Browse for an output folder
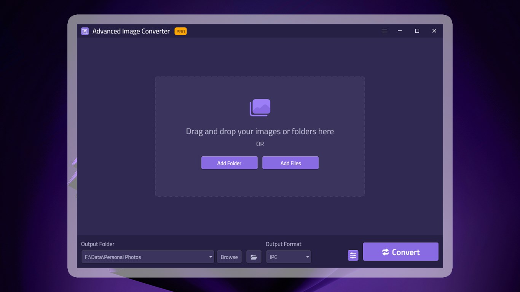This screenshot has height=292, width=520. [229, 257]
